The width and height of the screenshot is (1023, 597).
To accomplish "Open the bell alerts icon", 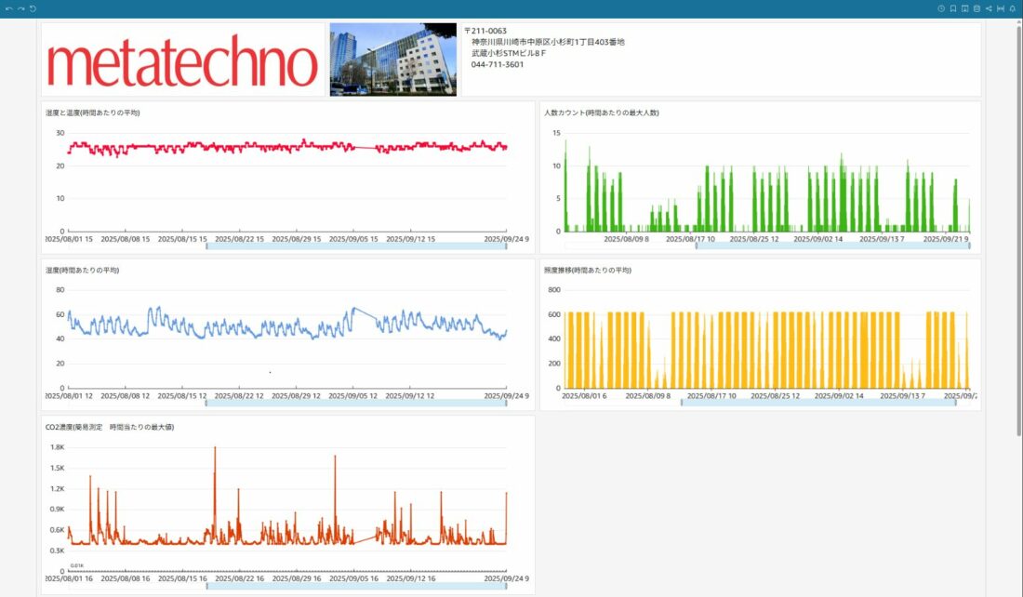I will 1013,8.
